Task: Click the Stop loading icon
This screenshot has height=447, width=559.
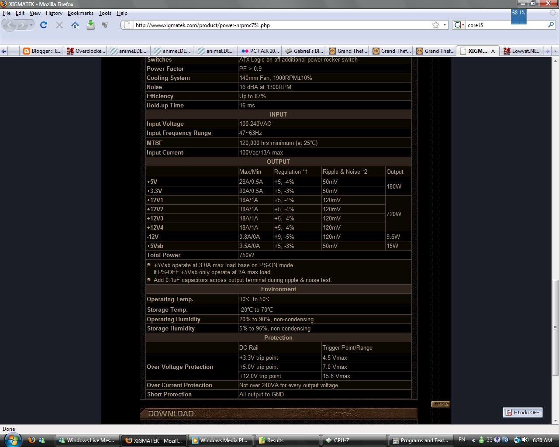Action: [59, 25]
